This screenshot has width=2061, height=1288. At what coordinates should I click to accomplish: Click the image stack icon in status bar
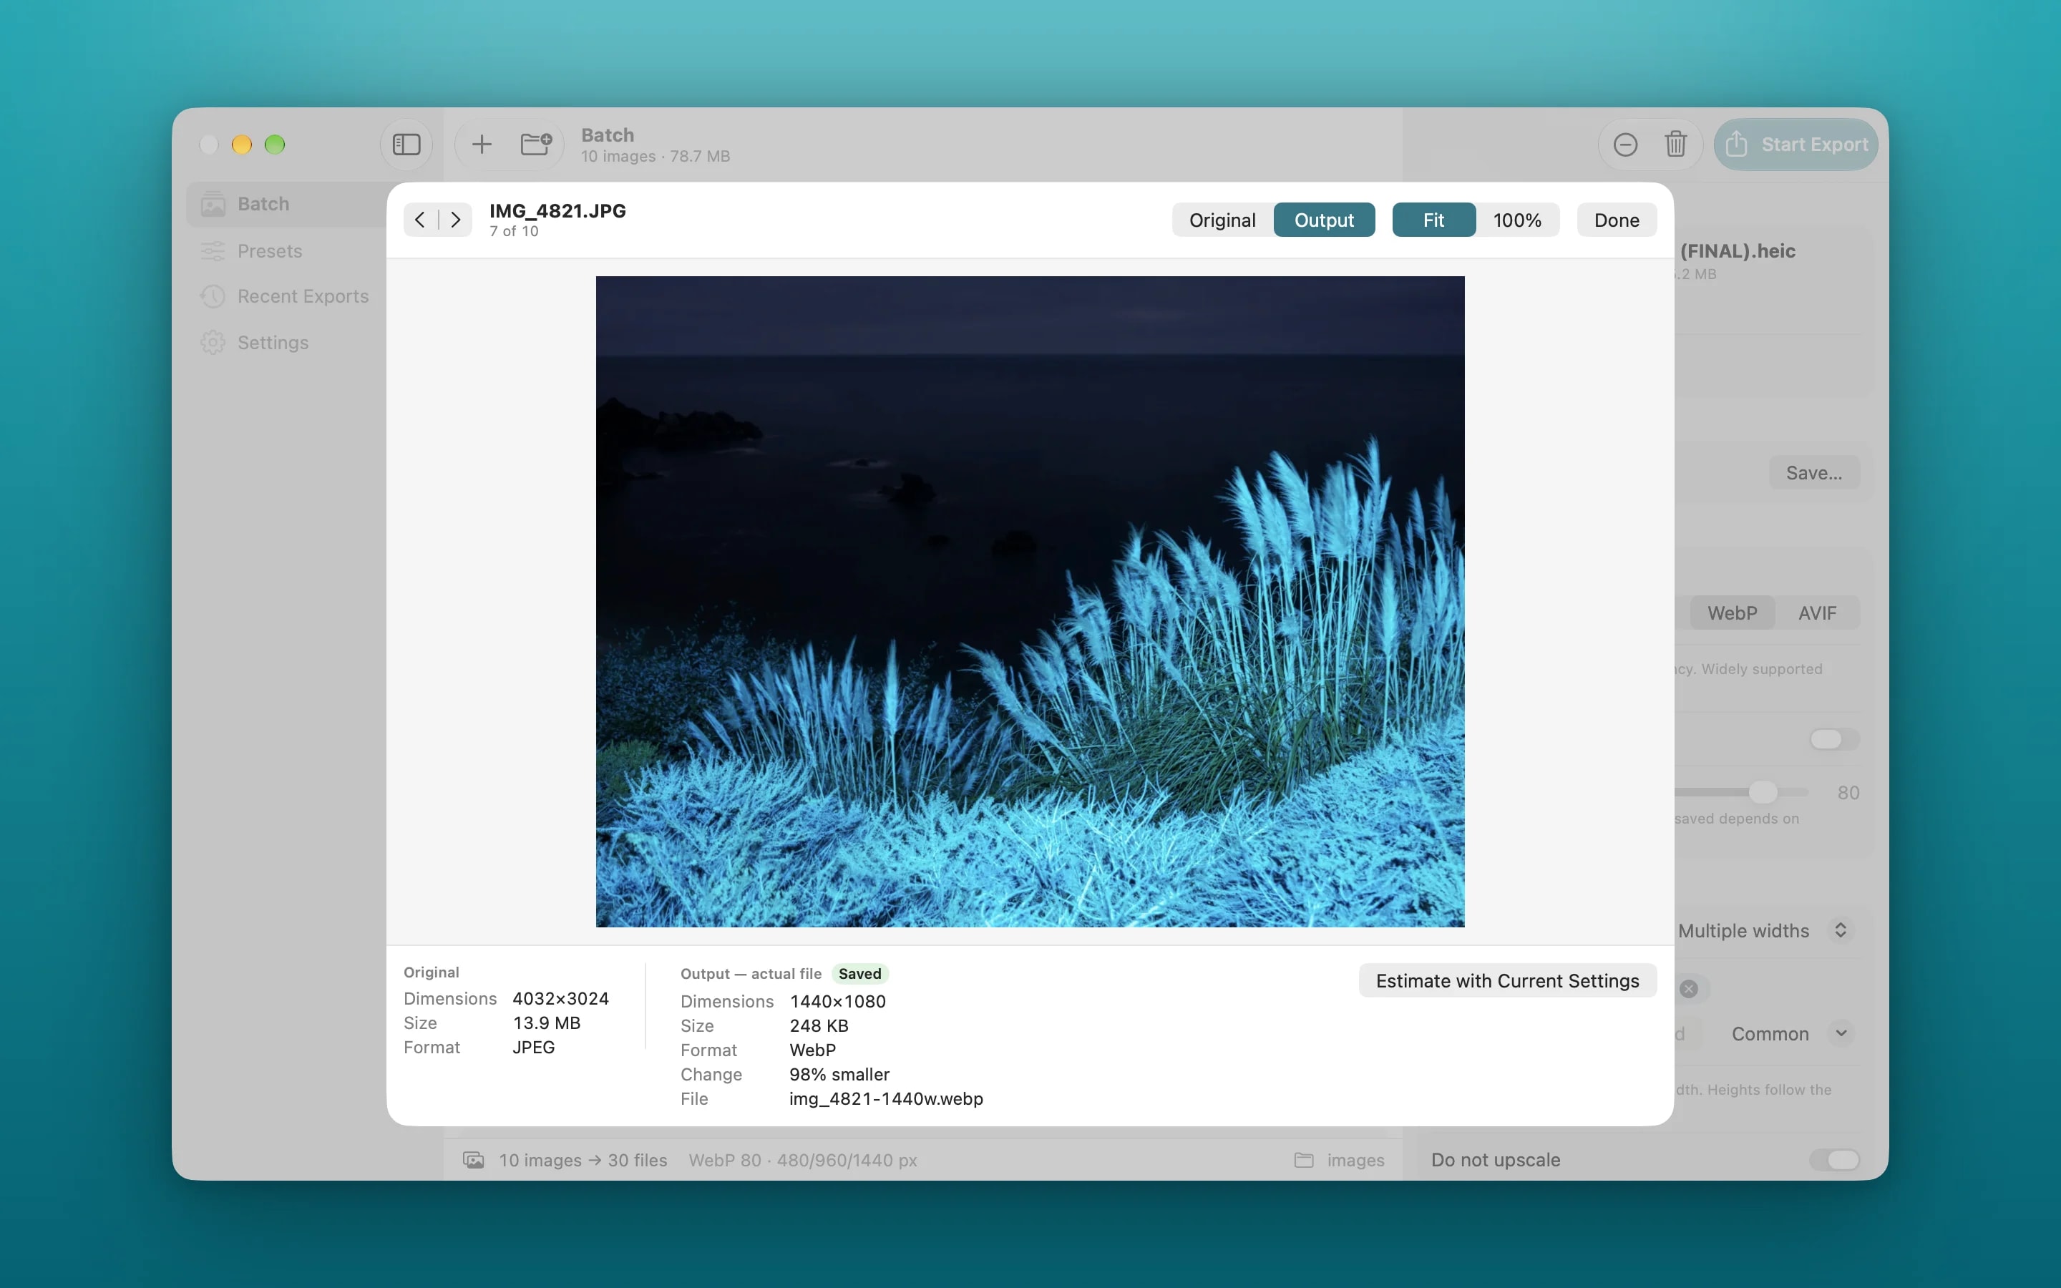coord(474,1160)
